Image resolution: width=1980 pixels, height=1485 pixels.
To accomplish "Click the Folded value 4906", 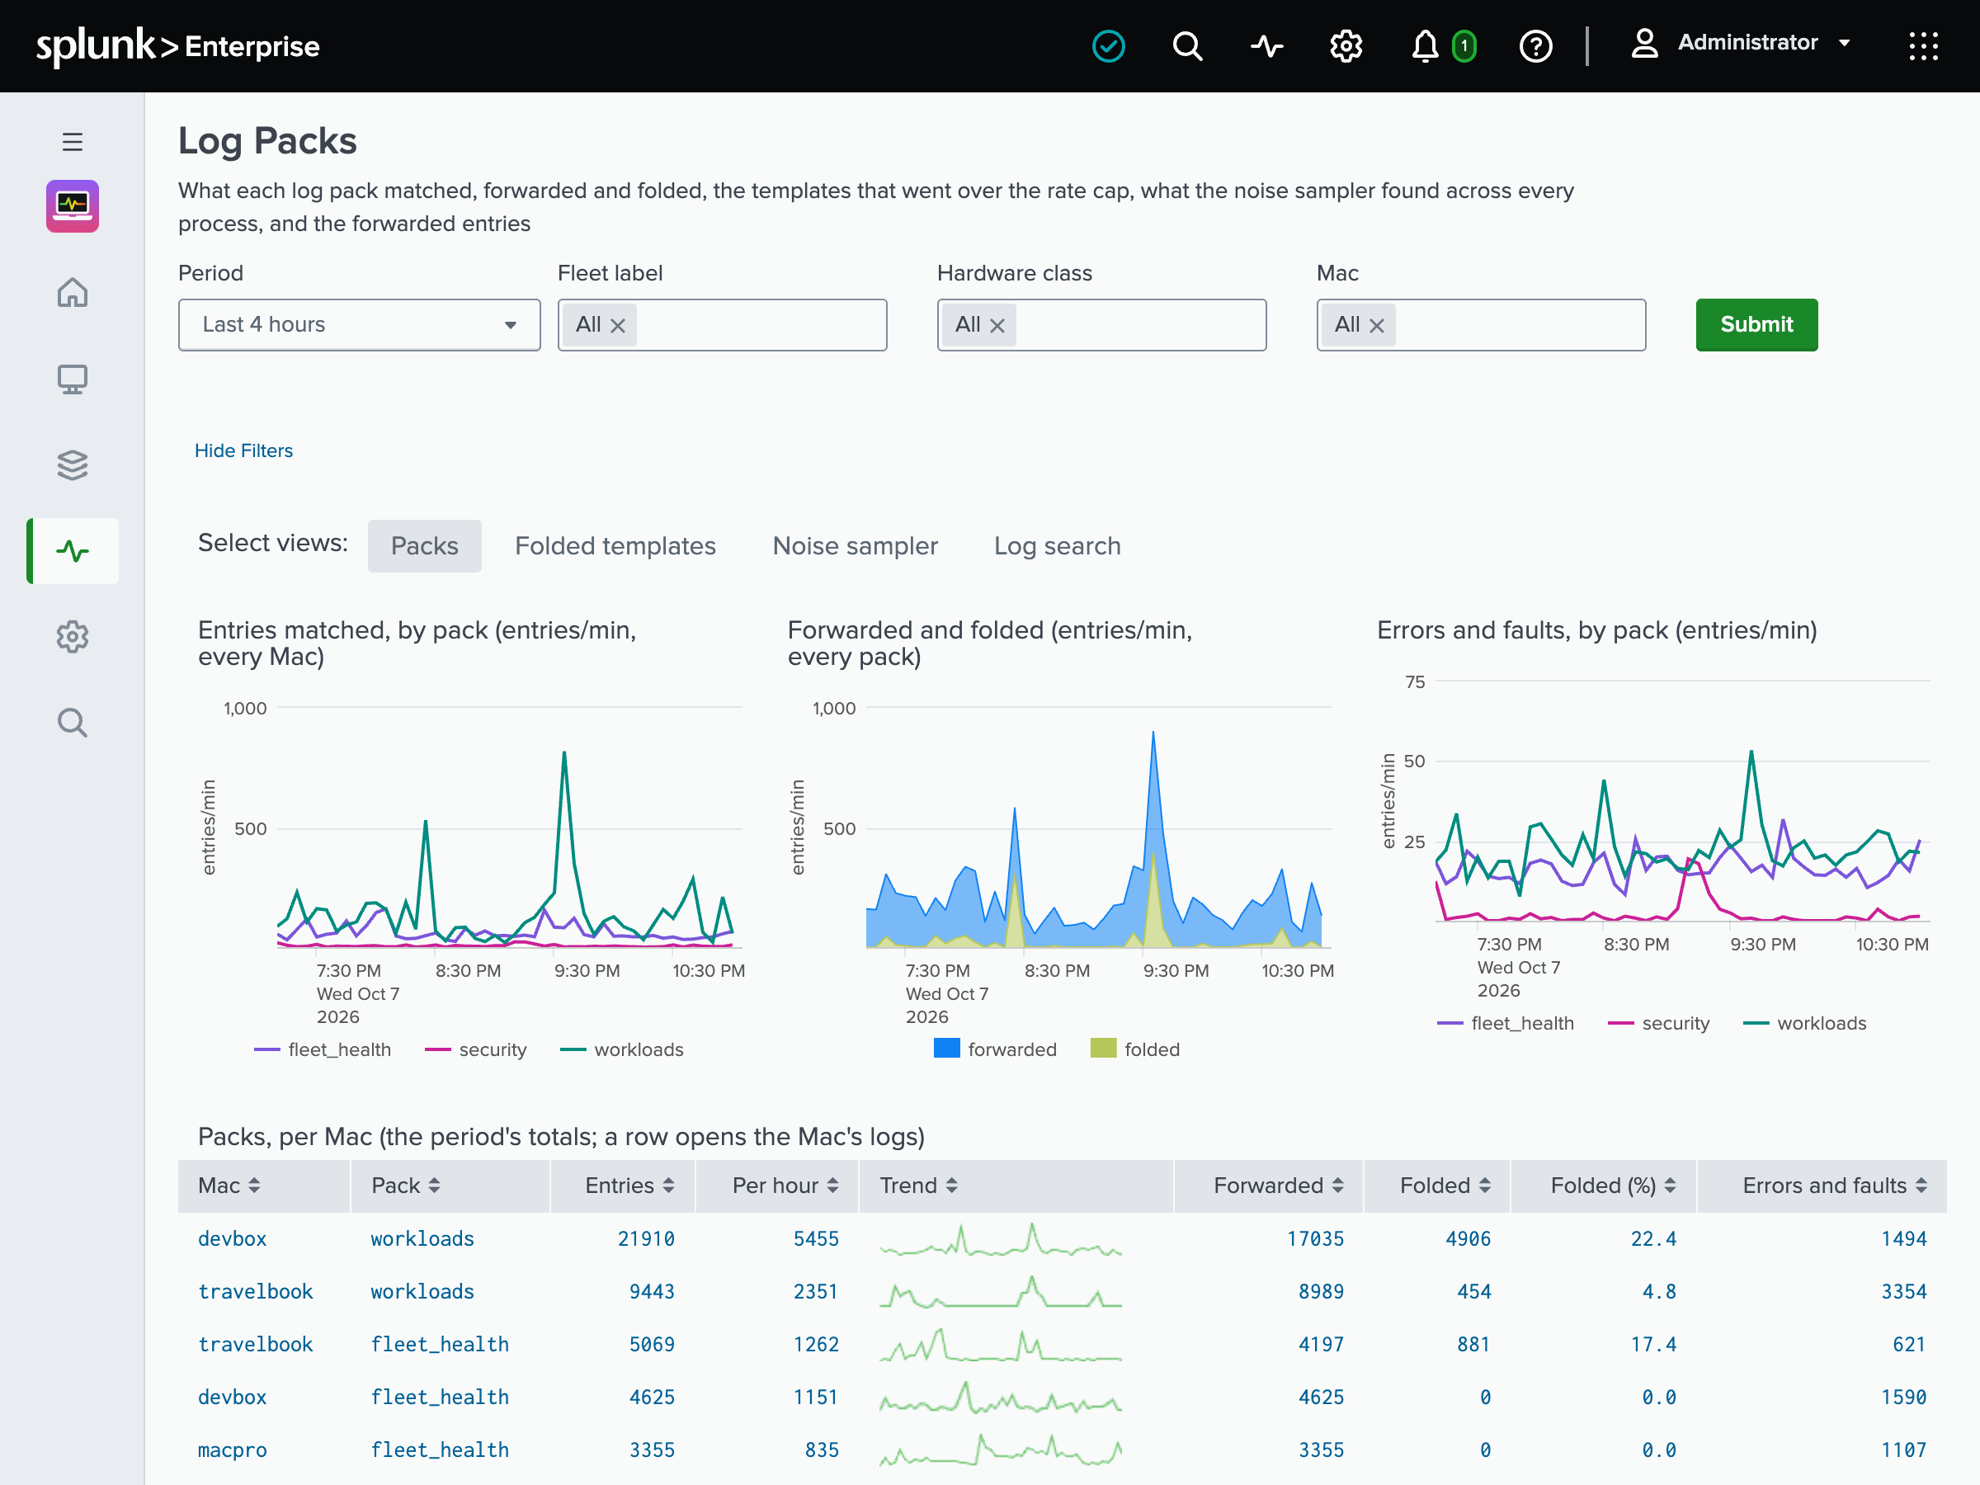I will [1468, 1239].
